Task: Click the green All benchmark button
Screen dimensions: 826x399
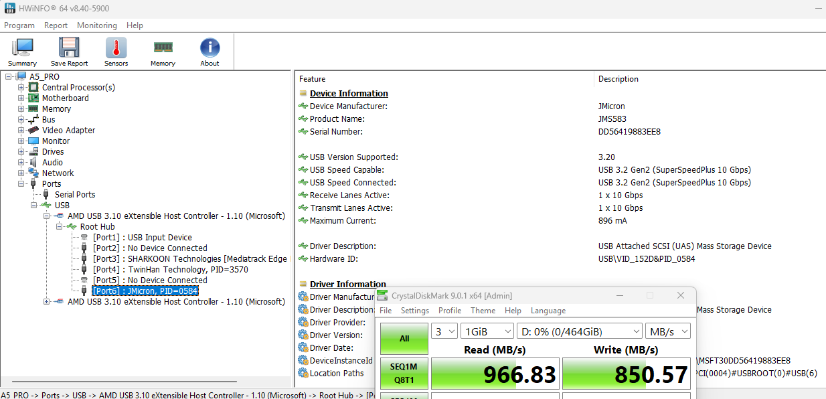Action: (404, 339)
